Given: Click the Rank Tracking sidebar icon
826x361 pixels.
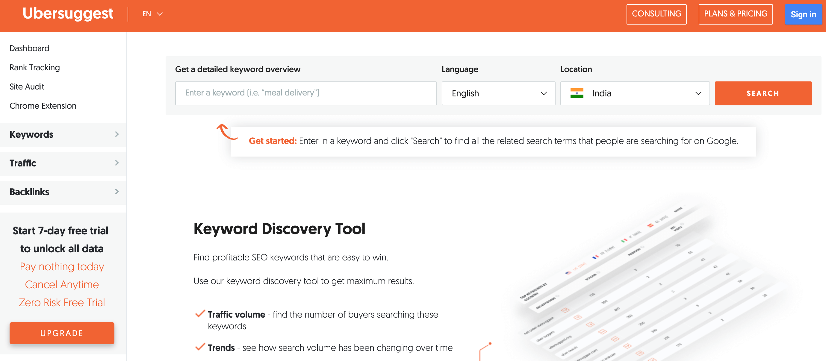Looking at the screenshot, I should [34, 67].
